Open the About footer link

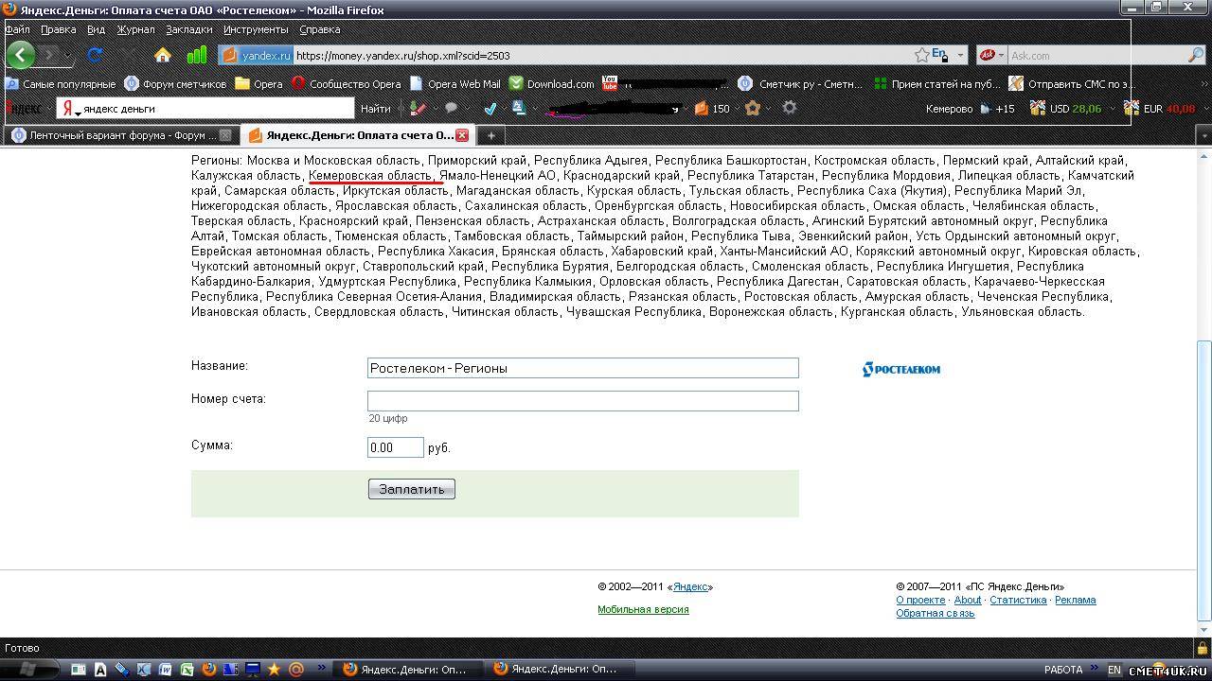968,600
